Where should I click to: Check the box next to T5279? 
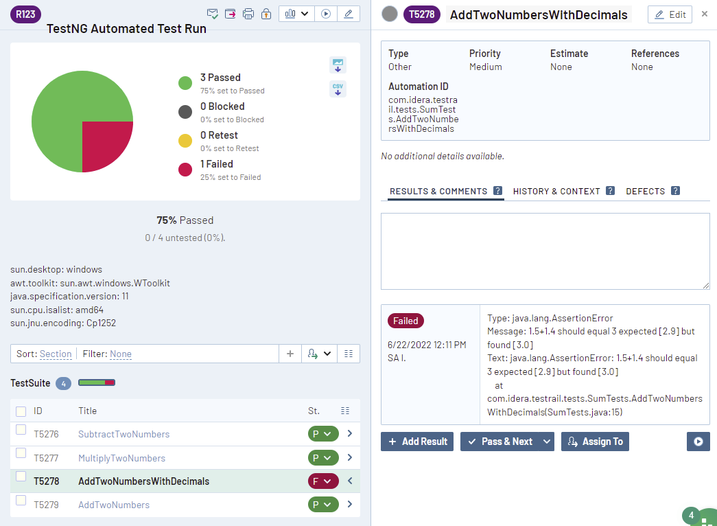[x=21, y=501]
